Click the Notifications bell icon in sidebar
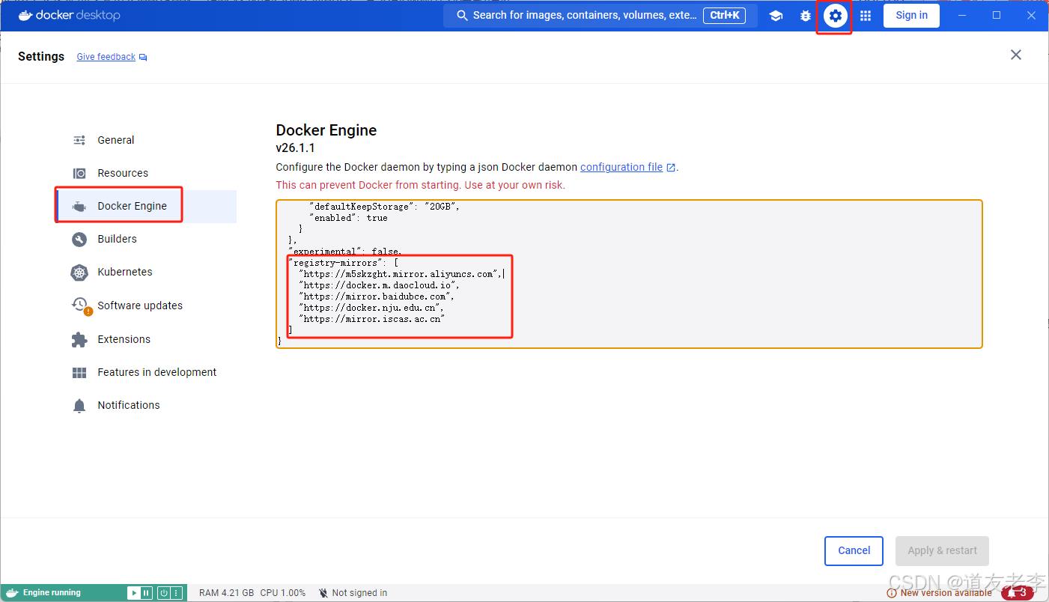 pyautogui.click(x=79, y=406)
